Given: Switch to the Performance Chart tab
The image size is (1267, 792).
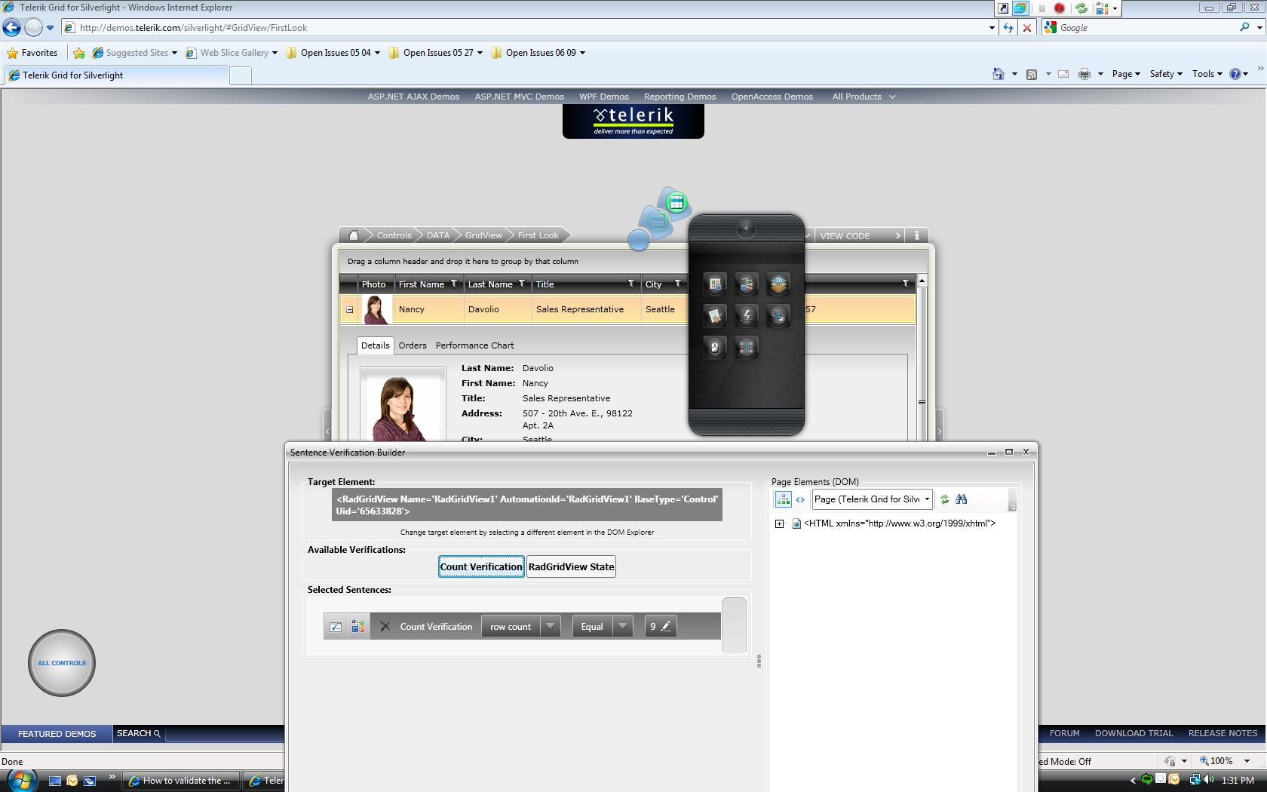Looking at the screenshot, I should [474, 345].
